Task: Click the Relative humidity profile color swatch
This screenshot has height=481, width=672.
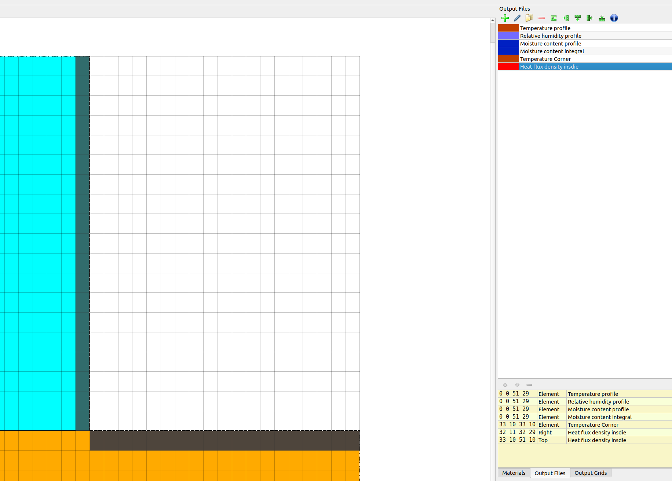Action: point(508,36)
